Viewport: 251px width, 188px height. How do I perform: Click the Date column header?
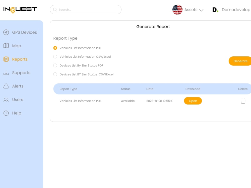(150, 89)
